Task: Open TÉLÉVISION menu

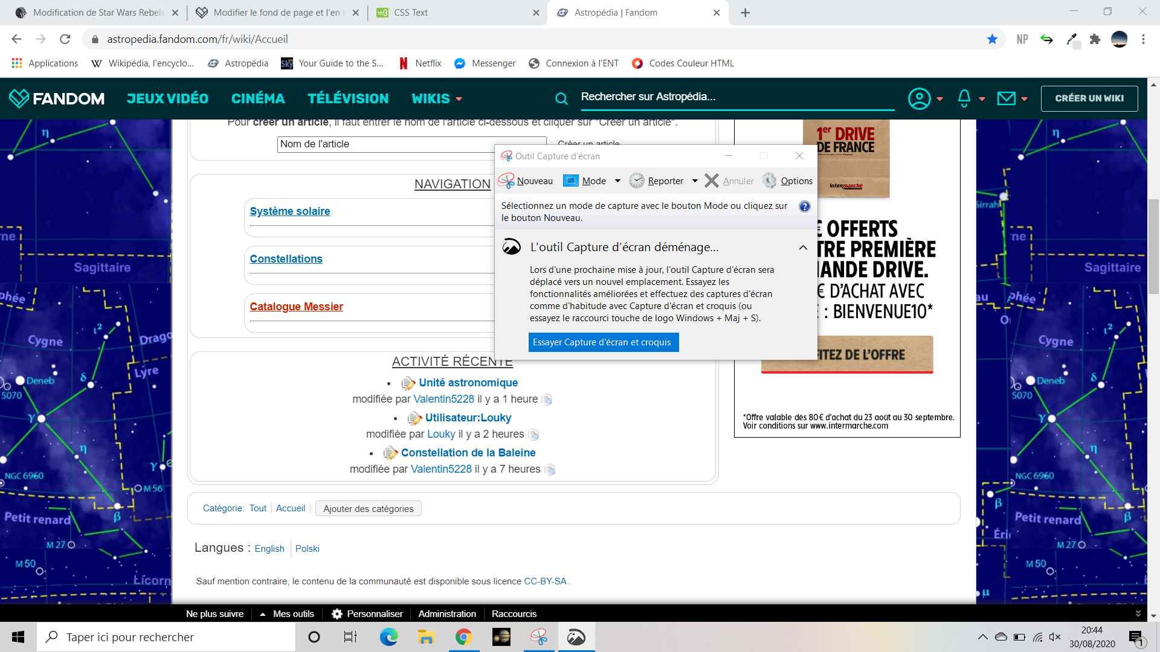Action: [x=348, y=98]
